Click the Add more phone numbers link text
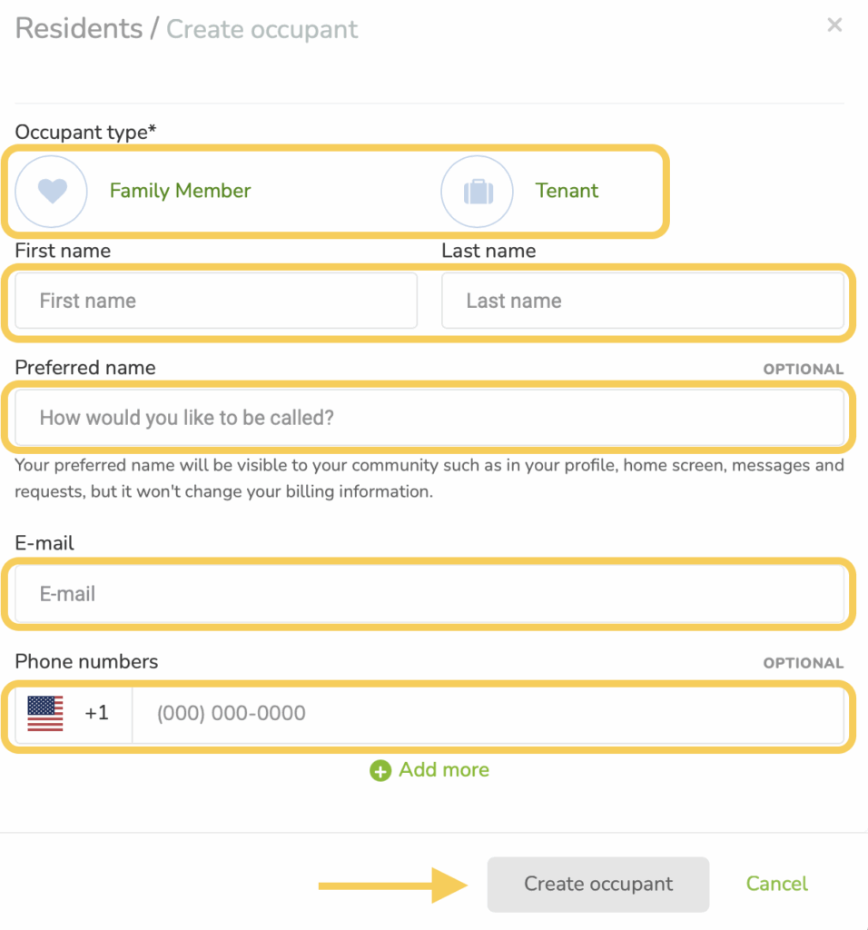 pos(444,770)
